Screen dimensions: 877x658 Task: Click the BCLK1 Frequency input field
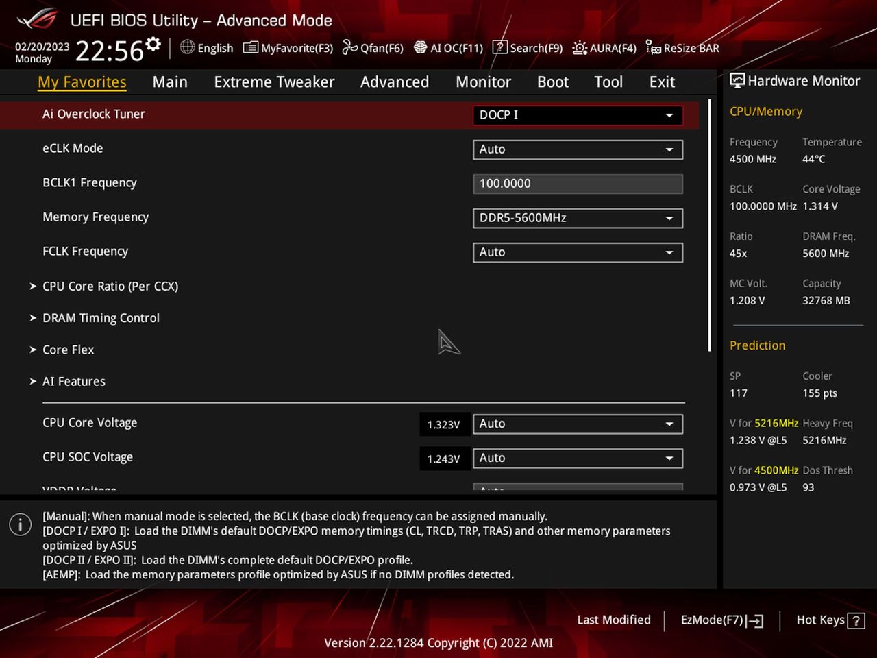578,184
